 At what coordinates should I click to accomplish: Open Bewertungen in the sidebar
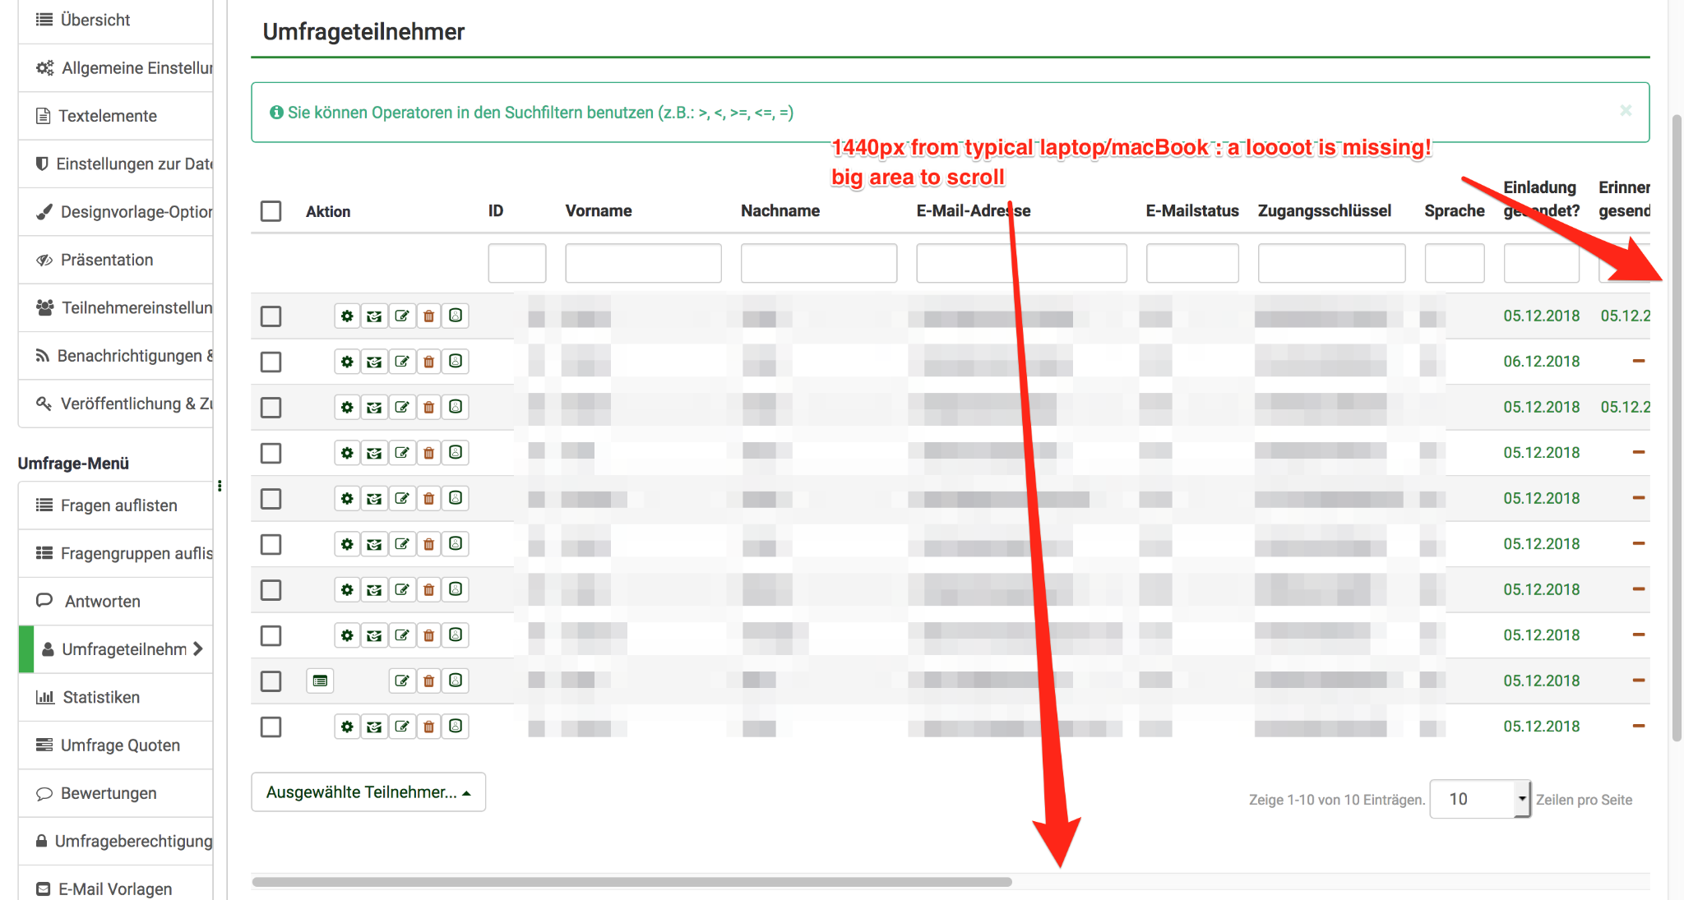115,793
